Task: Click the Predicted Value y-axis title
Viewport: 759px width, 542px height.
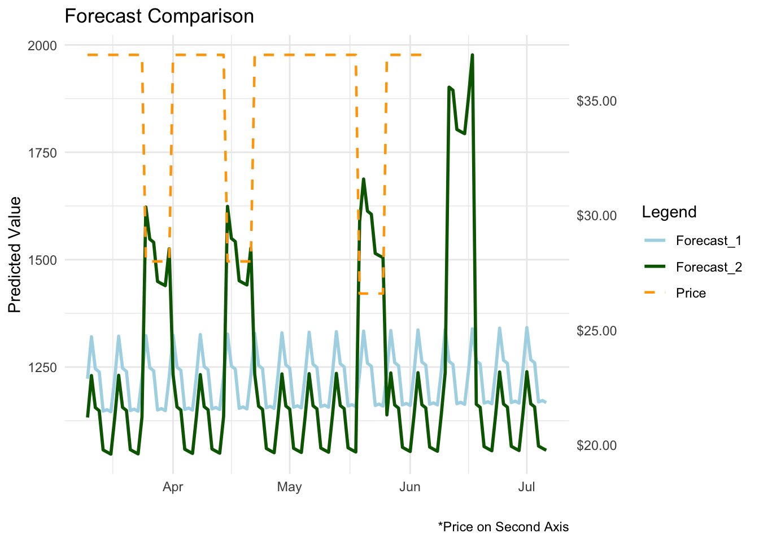Action: point(15,255)
